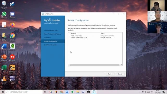Open Chrome from the taskbar
Viewport: 167px width, 94px height.
[62, 92]
